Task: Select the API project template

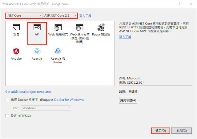Action: click(37, 34)
